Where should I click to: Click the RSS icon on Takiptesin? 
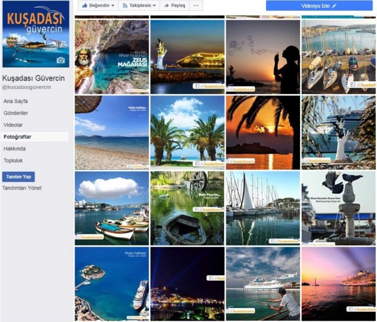[x=125, y=6]
